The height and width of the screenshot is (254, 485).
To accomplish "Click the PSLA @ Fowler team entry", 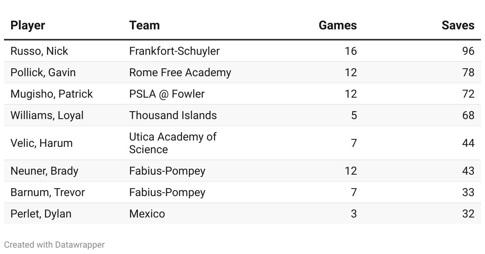I will point(167,94).
